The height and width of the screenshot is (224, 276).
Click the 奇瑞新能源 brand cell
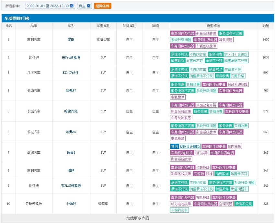point(34,204)
